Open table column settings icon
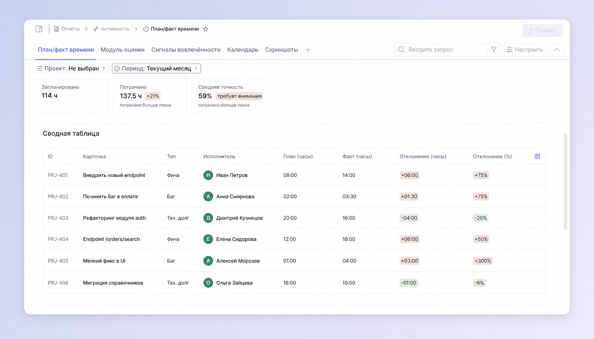Image resolution: width=594 pixels, height=339 pixels. 537,156
